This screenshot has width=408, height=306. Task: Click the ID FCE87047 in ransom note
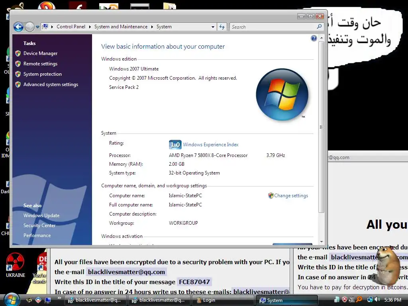194,282
